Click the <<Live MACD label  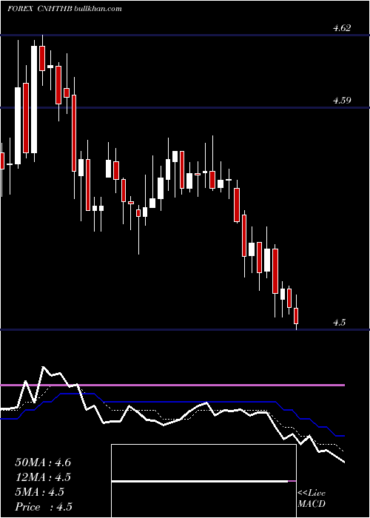pyautogui.click(x=312, y=498)
